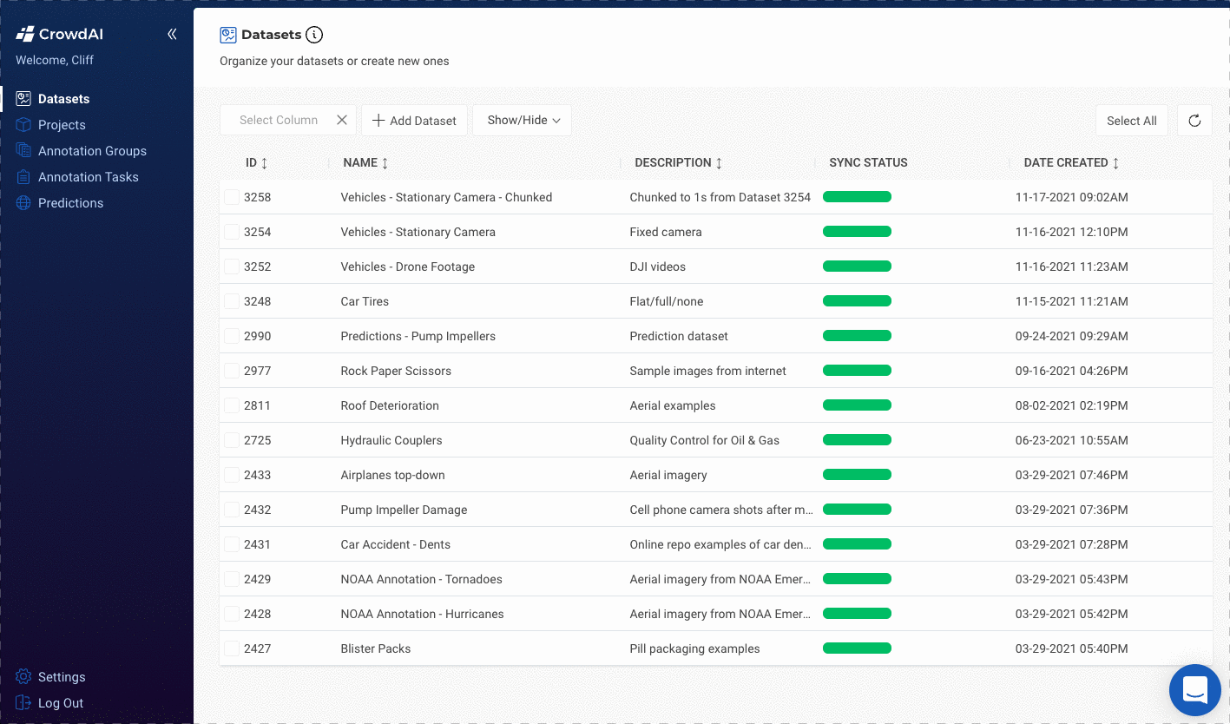The image size is (1230, 724).
Task: Click the Annotation Groups icon in the sidebar
Action: 23,151
